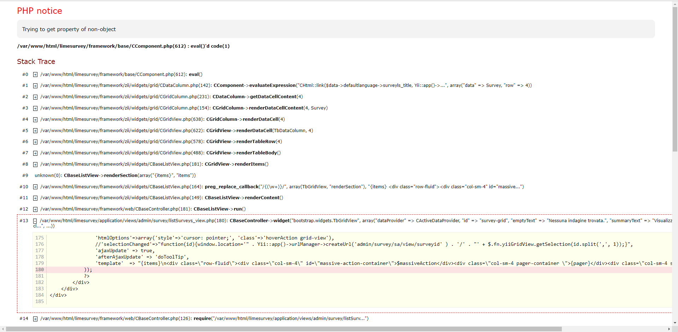Expand stack frame #0 eval() entry

[x=35, y=75]
